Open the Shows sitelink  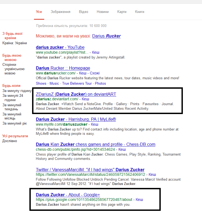(41, 83)
